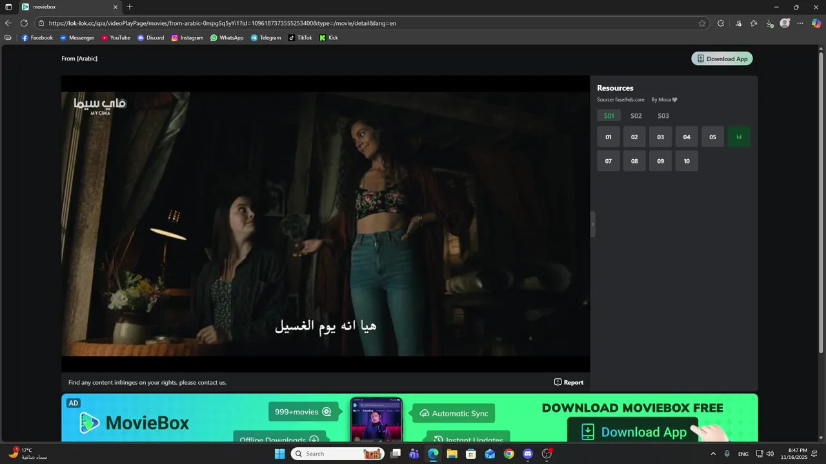Viewport: 826px width, 464px height.
Task: Open Settings and more ellipsis menu
Action: [800, 23]
